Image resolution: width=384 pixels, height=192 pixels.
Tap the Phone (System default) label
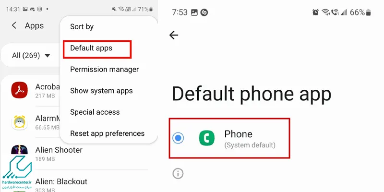coord(250,138)
